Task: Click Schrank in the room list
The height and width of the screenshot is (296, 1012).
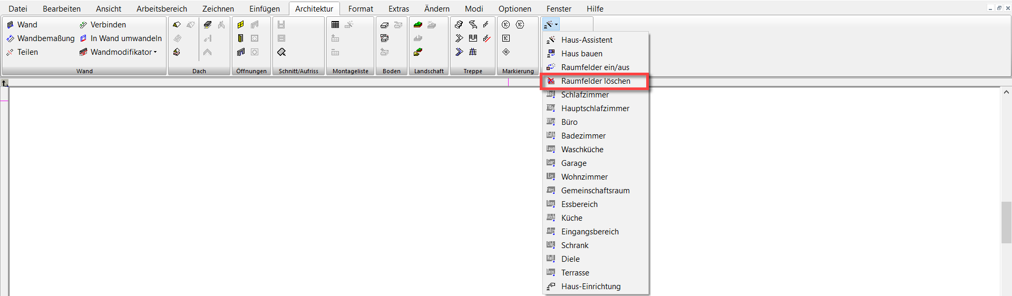Action: tap(596, 245)
